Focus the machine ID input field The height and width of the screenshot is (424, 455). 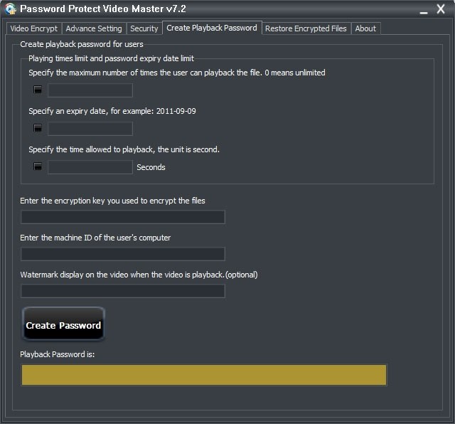[123, 254]
